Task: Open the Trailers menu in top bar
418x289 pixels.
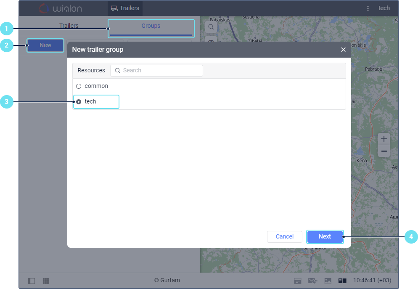Action: click(x=125, y=8)
